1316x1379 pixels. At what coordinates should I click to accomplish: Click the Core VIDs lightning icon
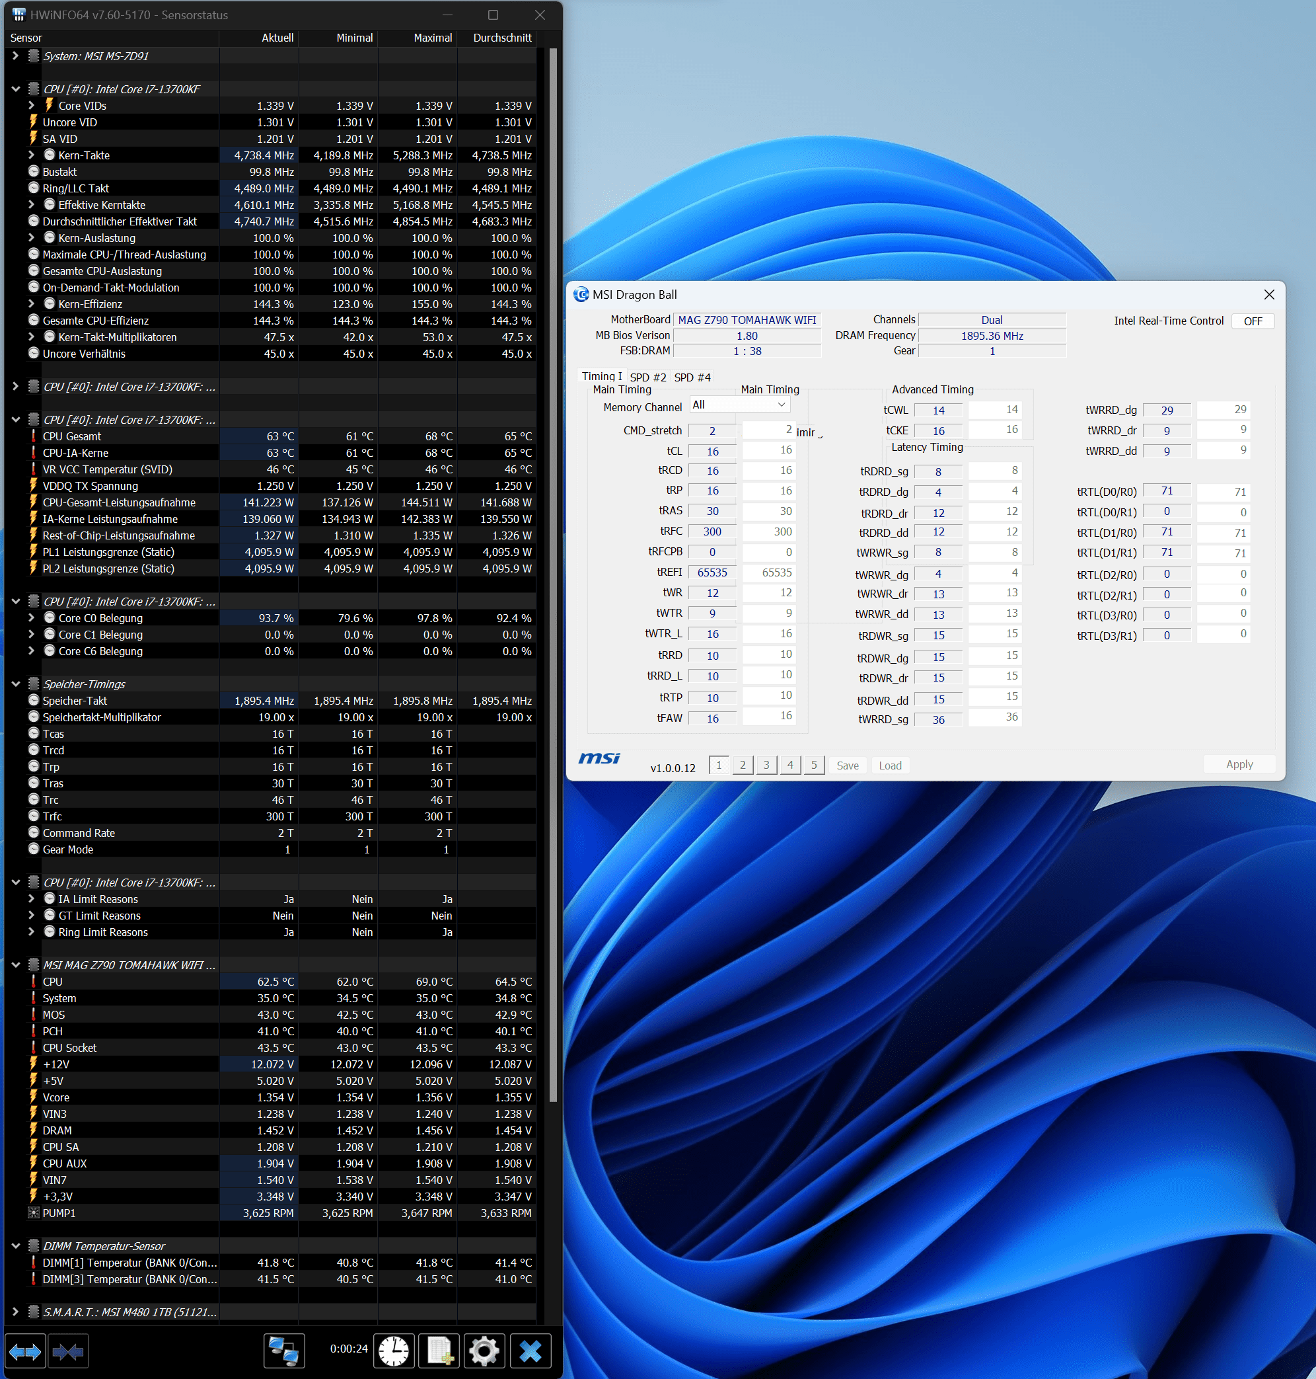49,105
